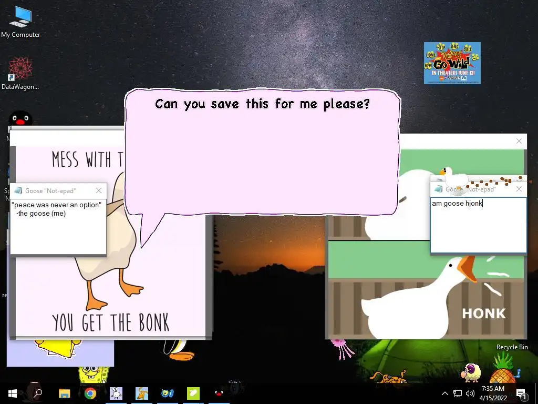Click the Windows Start button
The height and width of the screenshot is (404, 538).
click(x=13, y=393)
